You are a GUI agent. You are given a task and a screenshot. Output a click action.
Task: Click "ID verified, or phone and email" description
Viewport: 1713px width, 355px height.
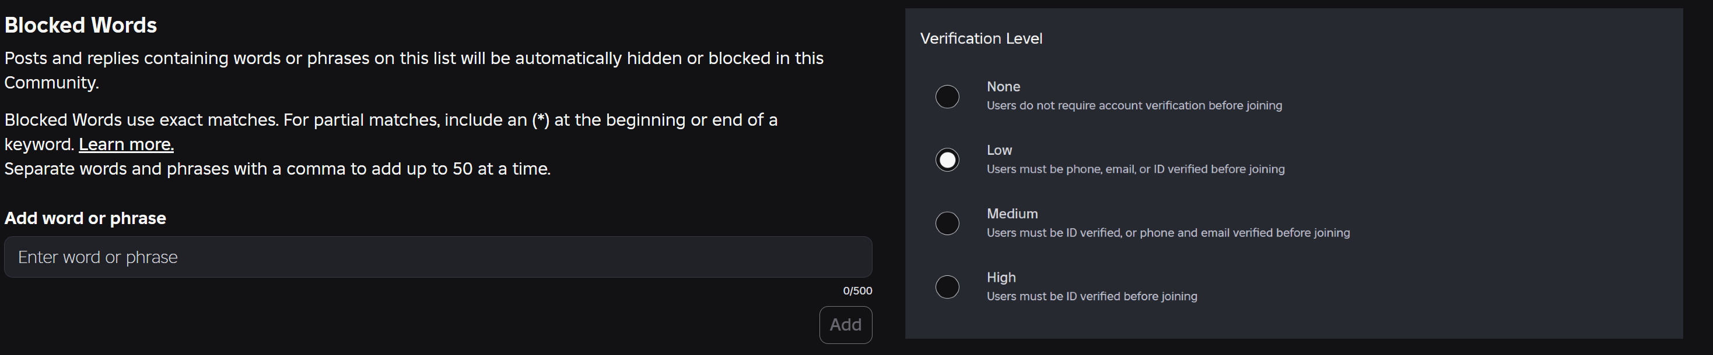[1168, 233]
